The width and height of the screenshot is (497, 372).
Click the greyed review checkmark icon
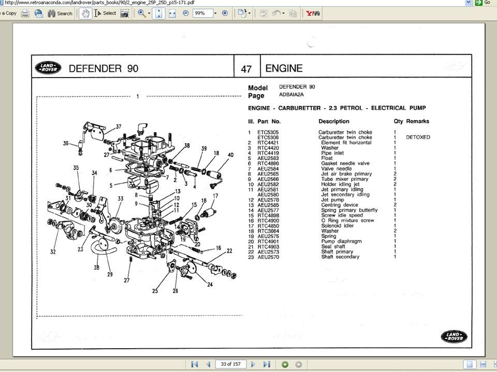[x=264, y=13]
